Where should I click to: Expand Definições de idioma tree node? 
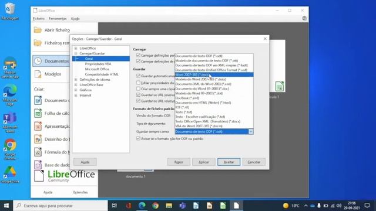(x=76, y=80)
